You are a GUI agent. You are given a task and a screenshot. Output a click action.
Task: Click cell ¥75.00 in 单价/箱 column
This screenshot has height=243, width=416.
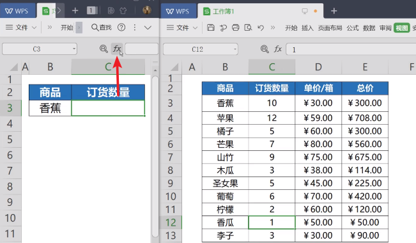click(318, 157)
